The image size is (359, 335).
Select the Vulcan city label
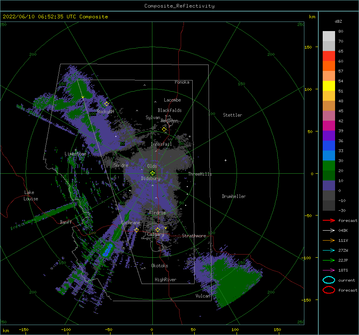(203, 296)
